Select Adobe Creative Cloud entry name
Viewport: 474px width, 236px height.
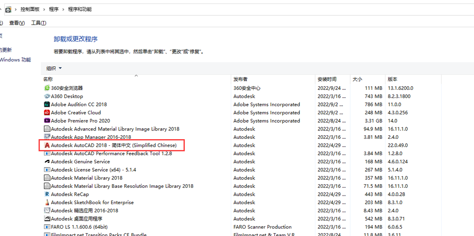[x=76, y=113]
